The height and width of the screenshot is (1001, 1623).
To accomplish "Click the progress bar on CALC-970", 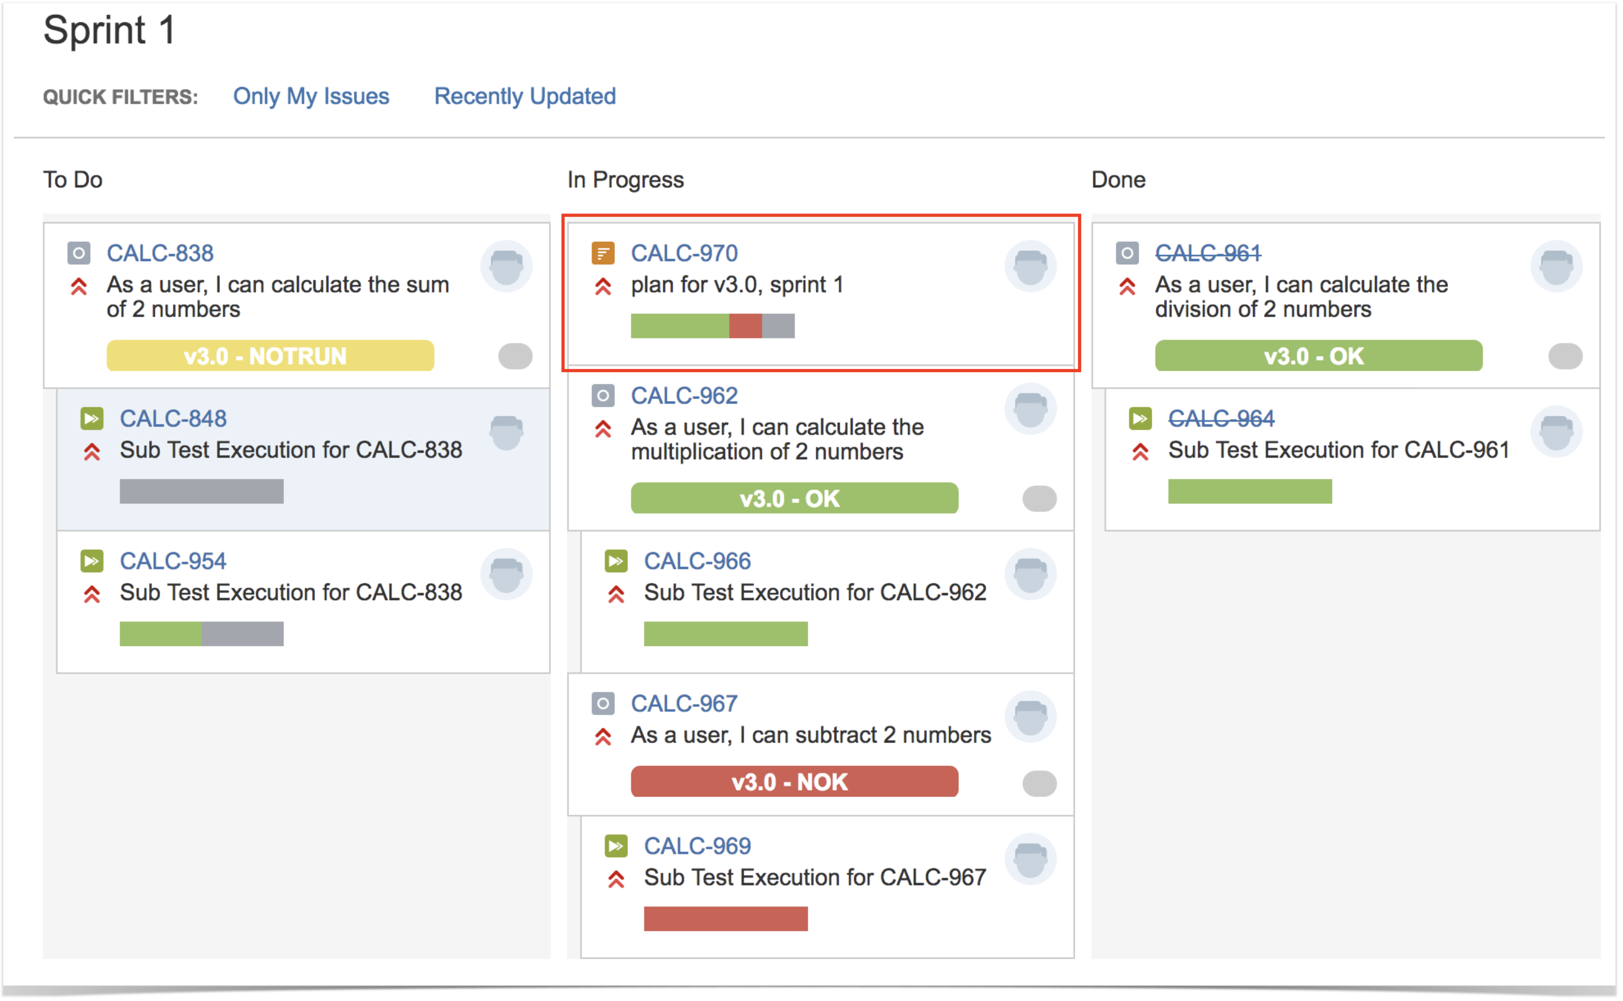I will click(x=713, y=326).
